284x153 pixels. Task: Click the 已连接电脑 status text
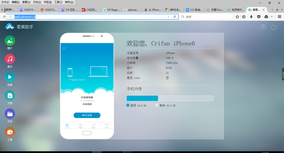[87, 97]
